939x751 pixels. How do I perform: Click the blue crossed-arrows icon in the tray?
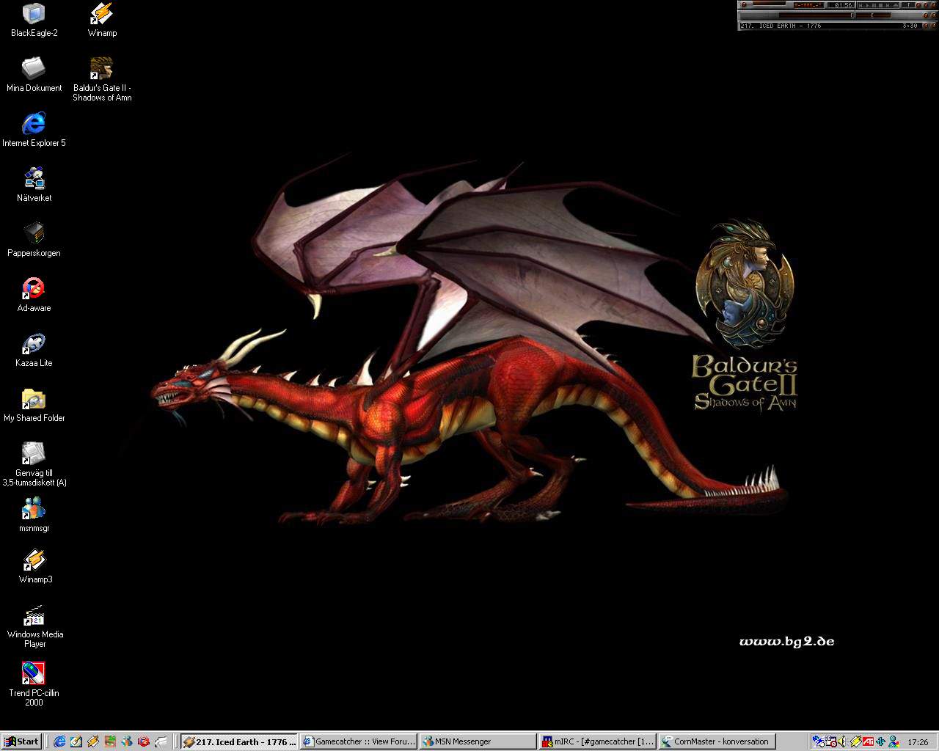880,741
